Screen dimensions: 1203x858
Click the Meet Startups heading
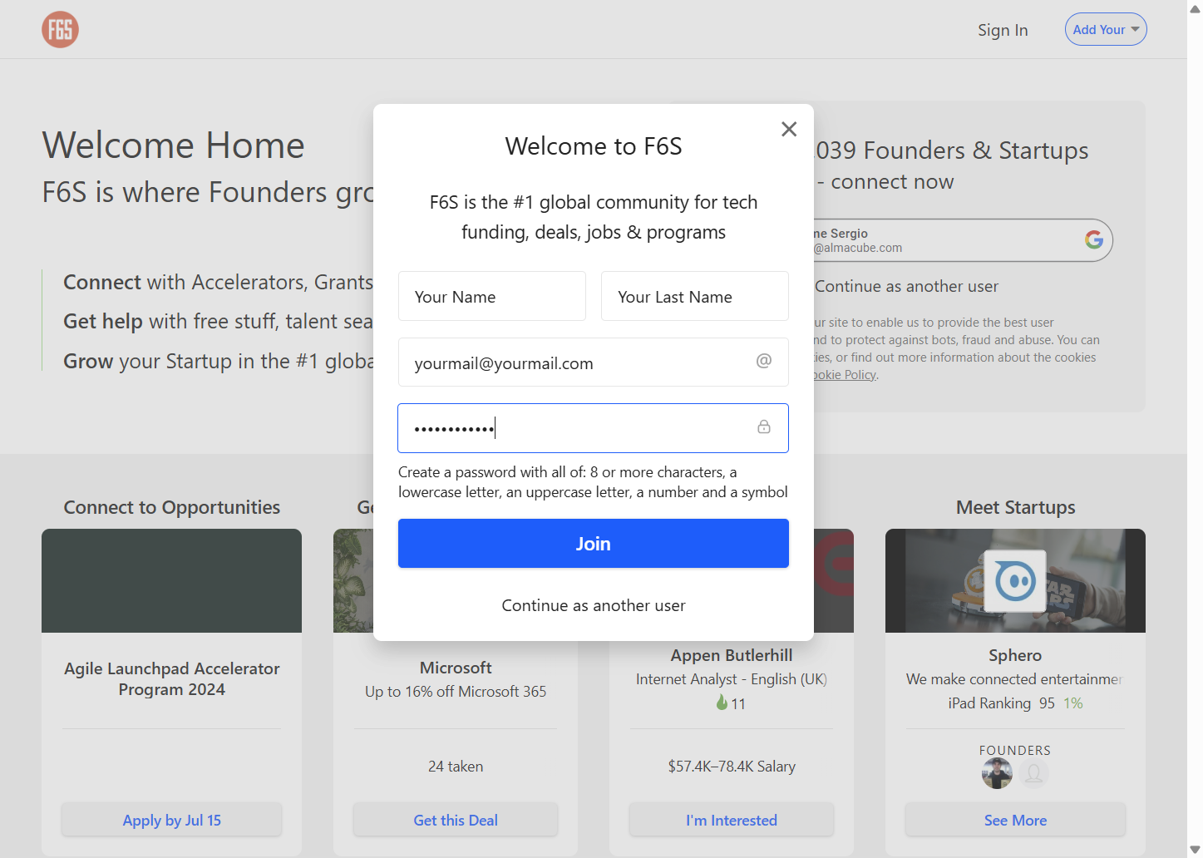[x=1015, y=507]
